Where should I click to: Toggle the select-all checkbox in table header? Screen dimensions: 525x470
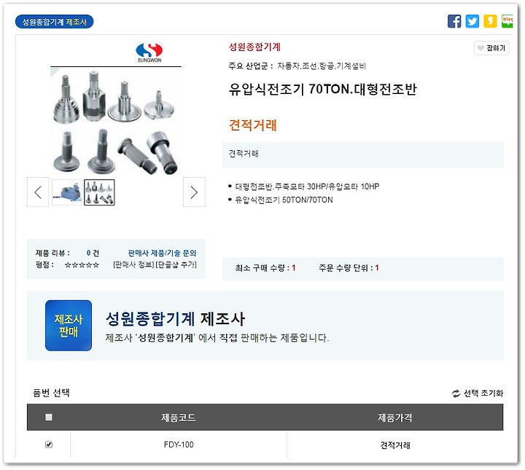click(49, 417)
